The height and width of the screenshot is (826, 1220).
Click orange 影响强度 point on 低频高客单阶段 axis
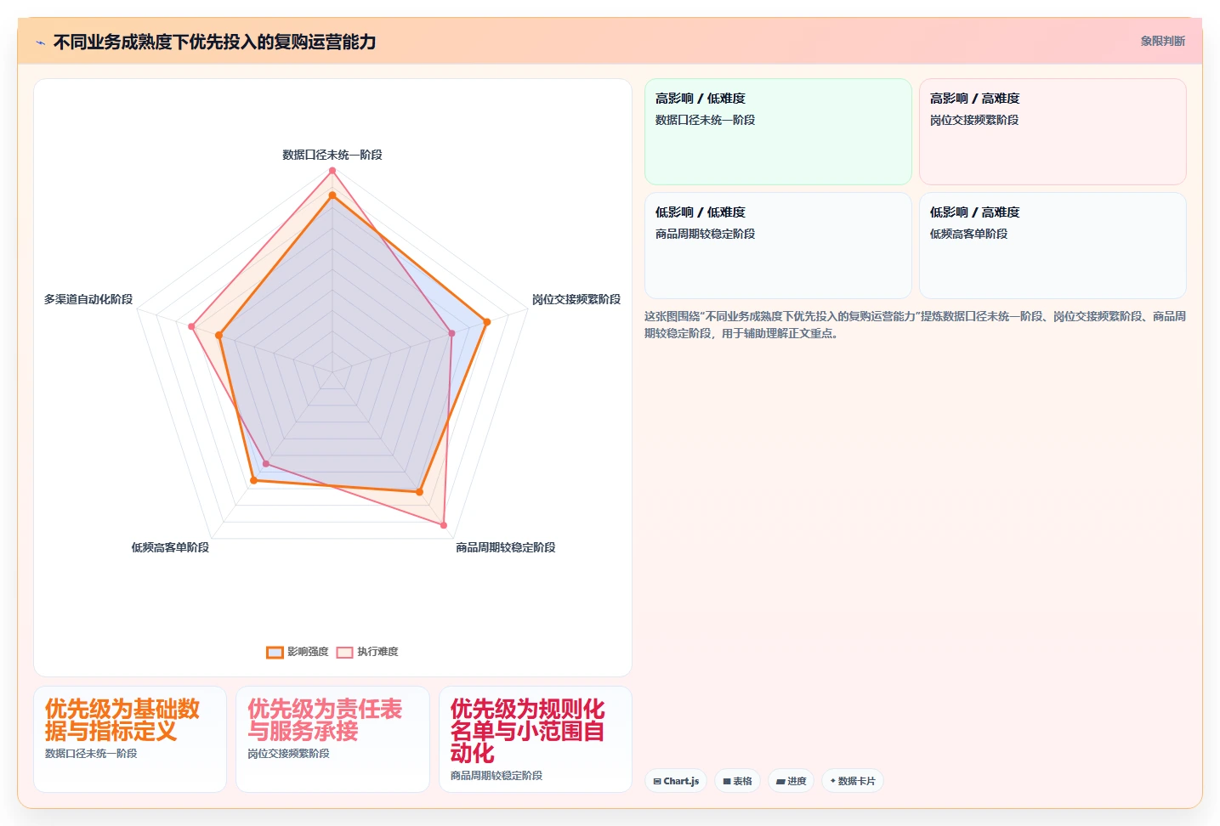(253, 481)
